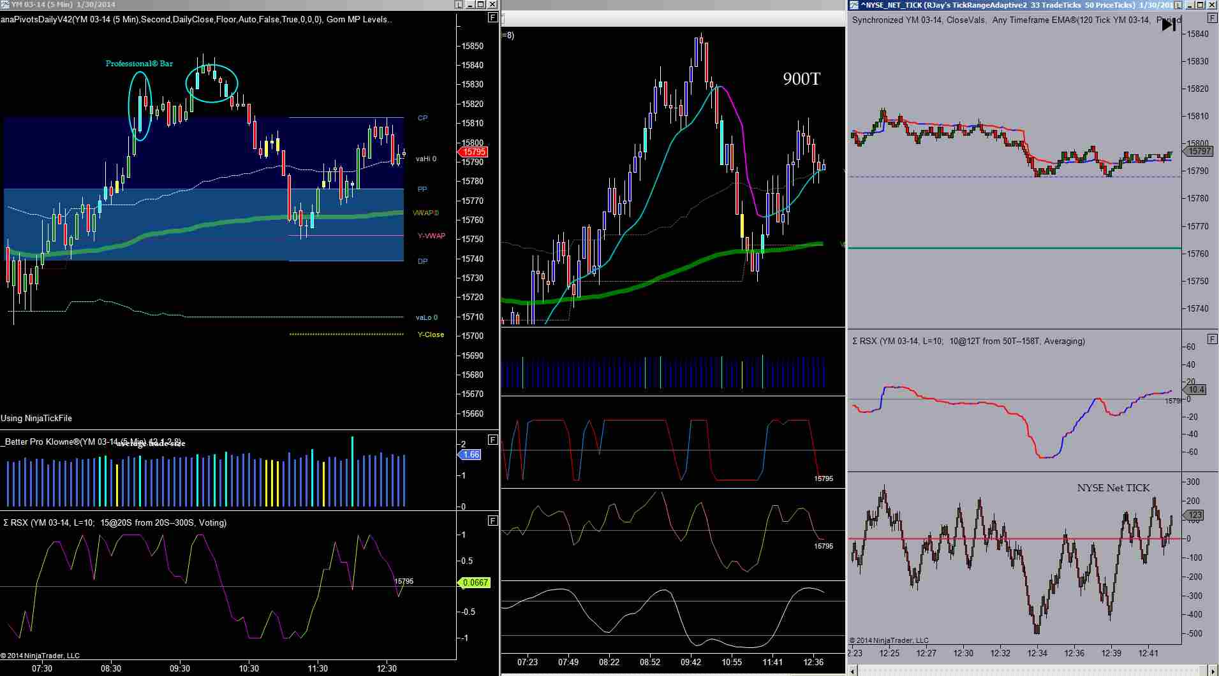
Task: Click the link icon in the YM window title bar
Action: 459,4
